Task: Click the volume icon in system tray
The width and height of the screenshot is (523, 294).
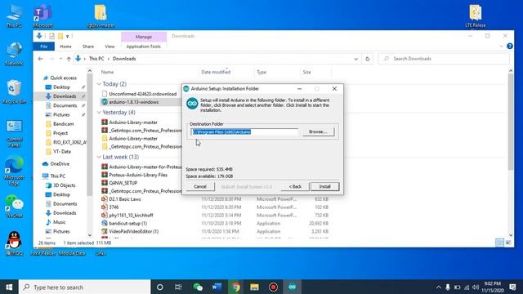Action: (x=476, y=287)
